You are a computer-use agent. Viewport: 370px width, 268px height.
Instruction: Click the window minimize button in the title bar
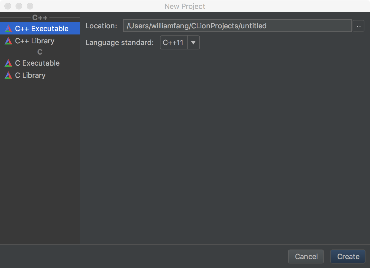(x=19, y=6)
